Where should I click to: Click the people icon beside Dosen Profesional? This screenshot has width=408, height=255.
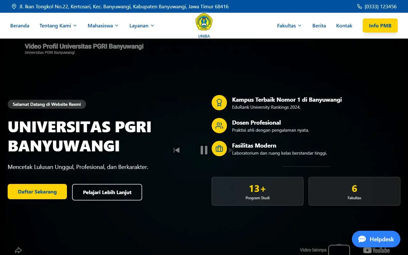219,126
